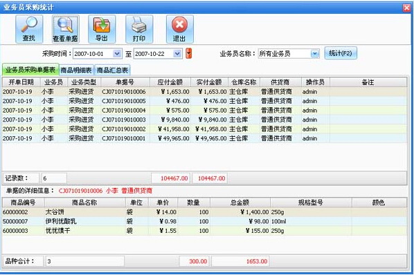Click the 商品名称 column header
This screenshot has width=414, height=275.
tap(84, 202)
